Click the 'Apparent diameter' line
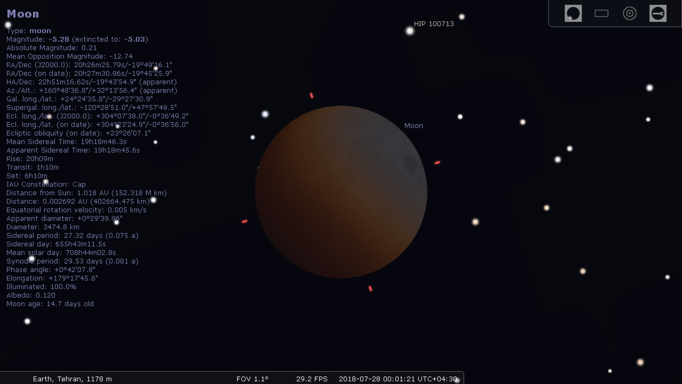Viewport: 682px width, 384px height. (x=65, y=218)
